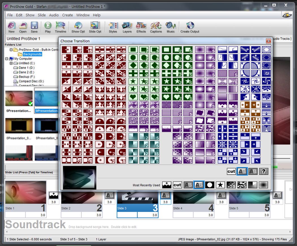Click the Create Output toolbar icon
297x246 pixels.
(190, 27)
